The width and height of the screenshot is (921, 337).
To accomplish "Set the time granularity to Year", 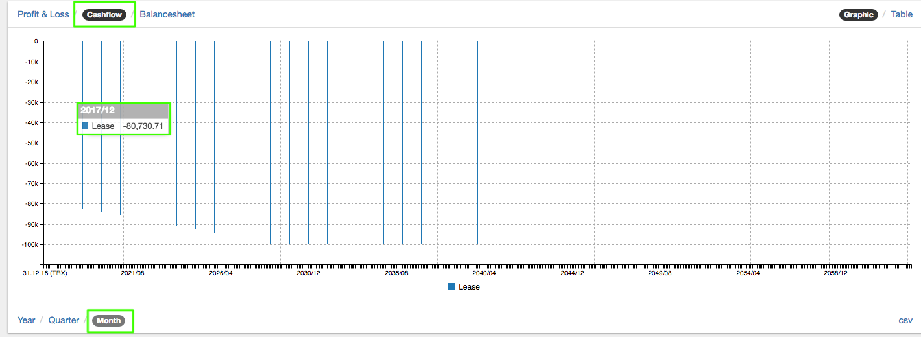I will [x=26, y=320].
